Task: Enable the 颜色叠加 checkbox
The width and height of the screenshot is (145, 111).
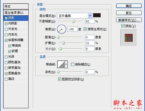Action: [x=6, y=62]
